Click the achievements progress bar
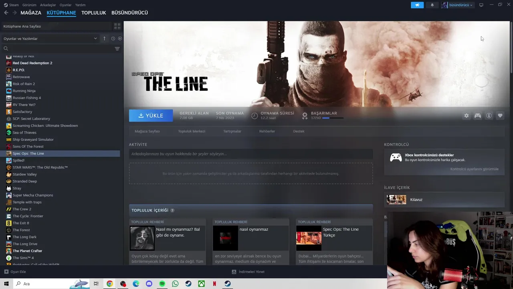 coord(333,118)
